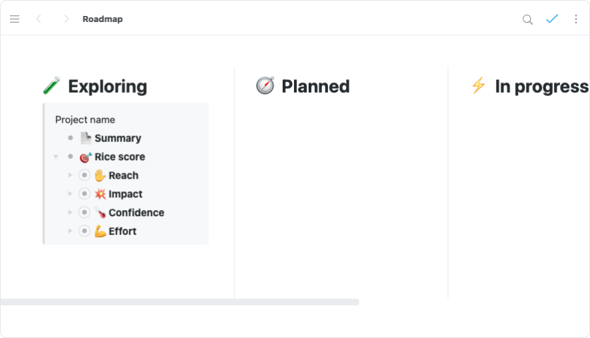Click the circled bullet beside Confidence
This screenshot has height=338, width=590.
(84, 213)
